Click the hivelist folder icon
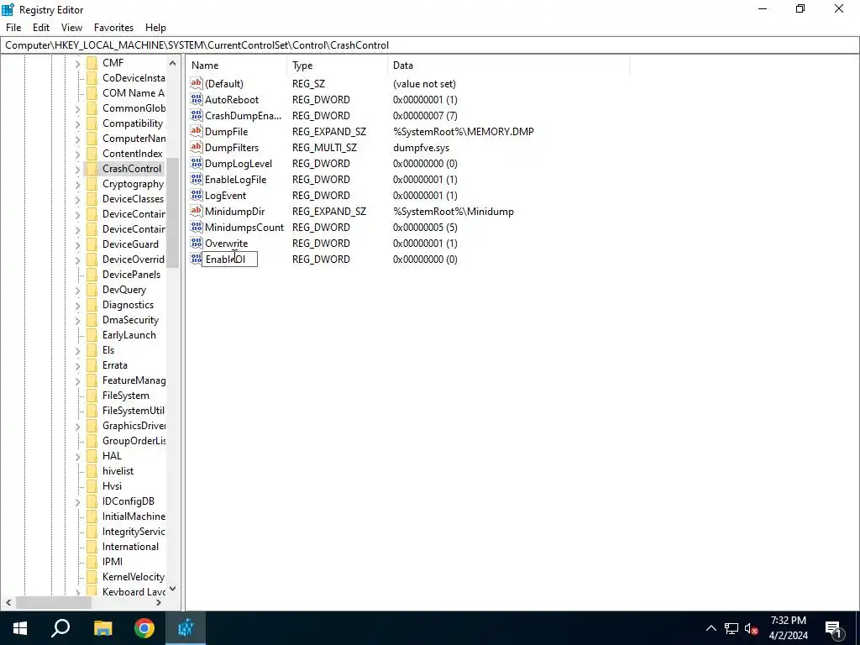The width and height of the screenshot is (860, 645). click(92, 470)
